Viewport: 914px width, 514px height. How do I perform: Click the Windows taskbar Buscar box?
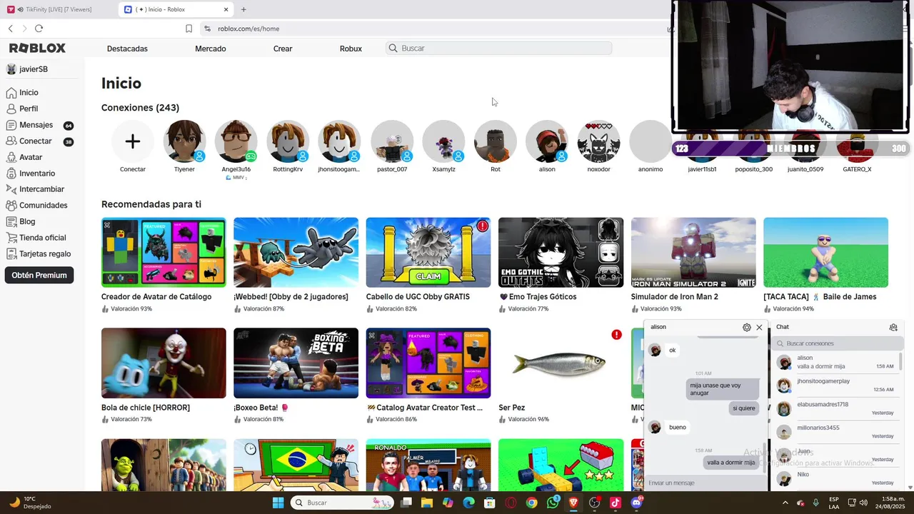(343, 503)
